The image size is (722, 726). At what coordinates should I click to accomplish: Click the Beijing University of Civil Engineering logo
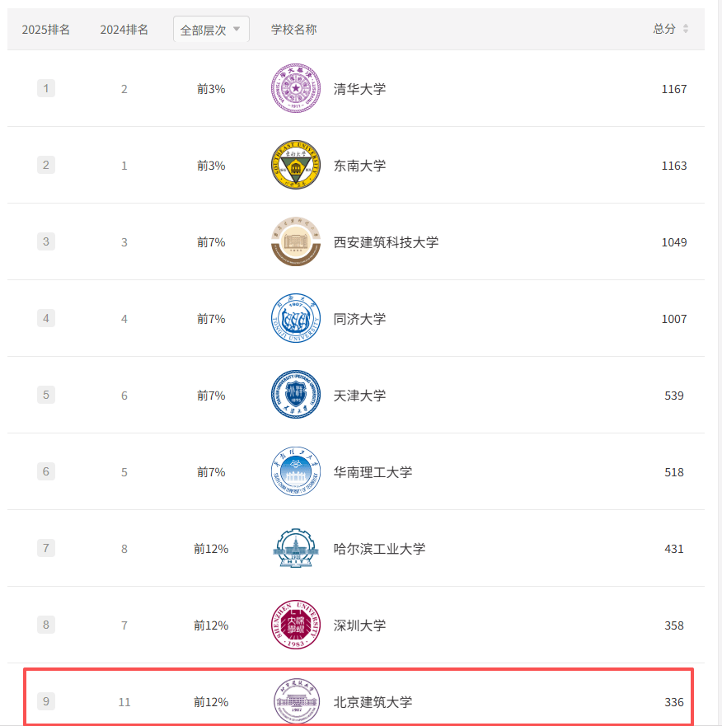pyautogui.click(x=295, y=701)
